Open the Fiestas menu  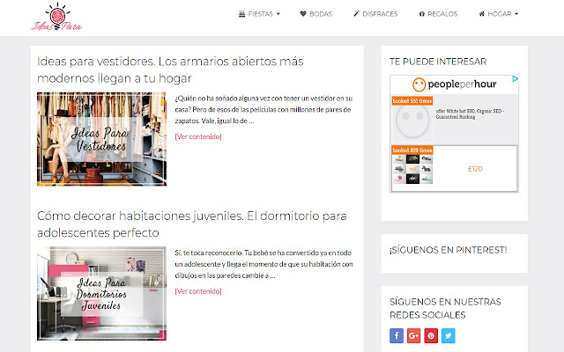tap(259, 14)
